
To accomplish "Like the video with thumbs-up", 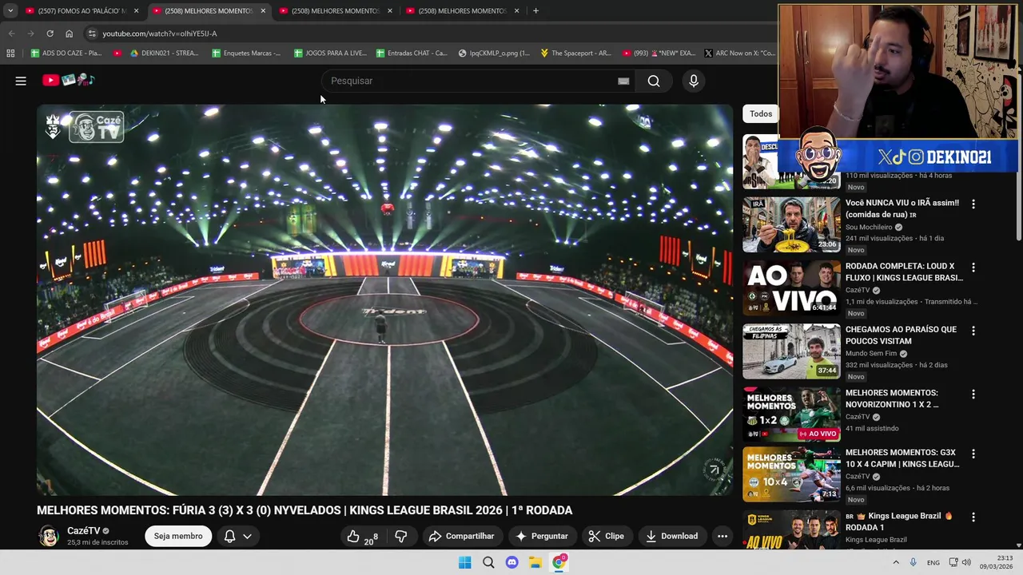I will [x=361, y=537].
